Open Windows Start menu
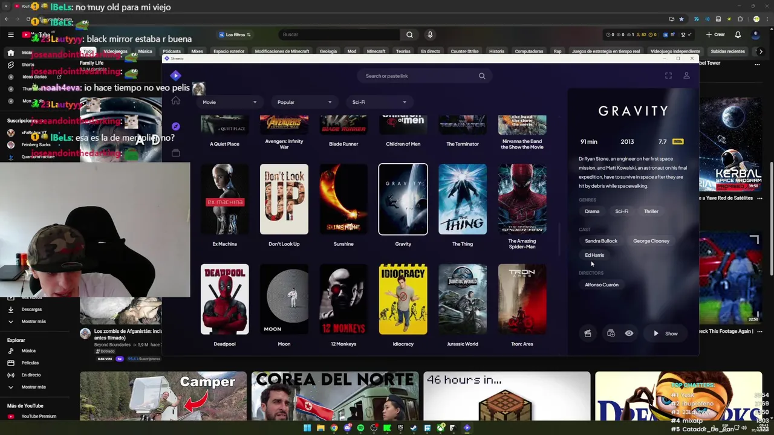The width and height of the screenshot is (774, 435). pyautogui.click(x=307, y=428)
